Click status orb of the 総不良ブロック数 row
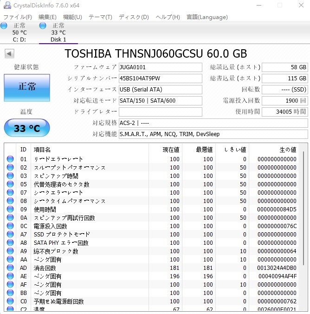The image size is (310, 314). point(10,251)
